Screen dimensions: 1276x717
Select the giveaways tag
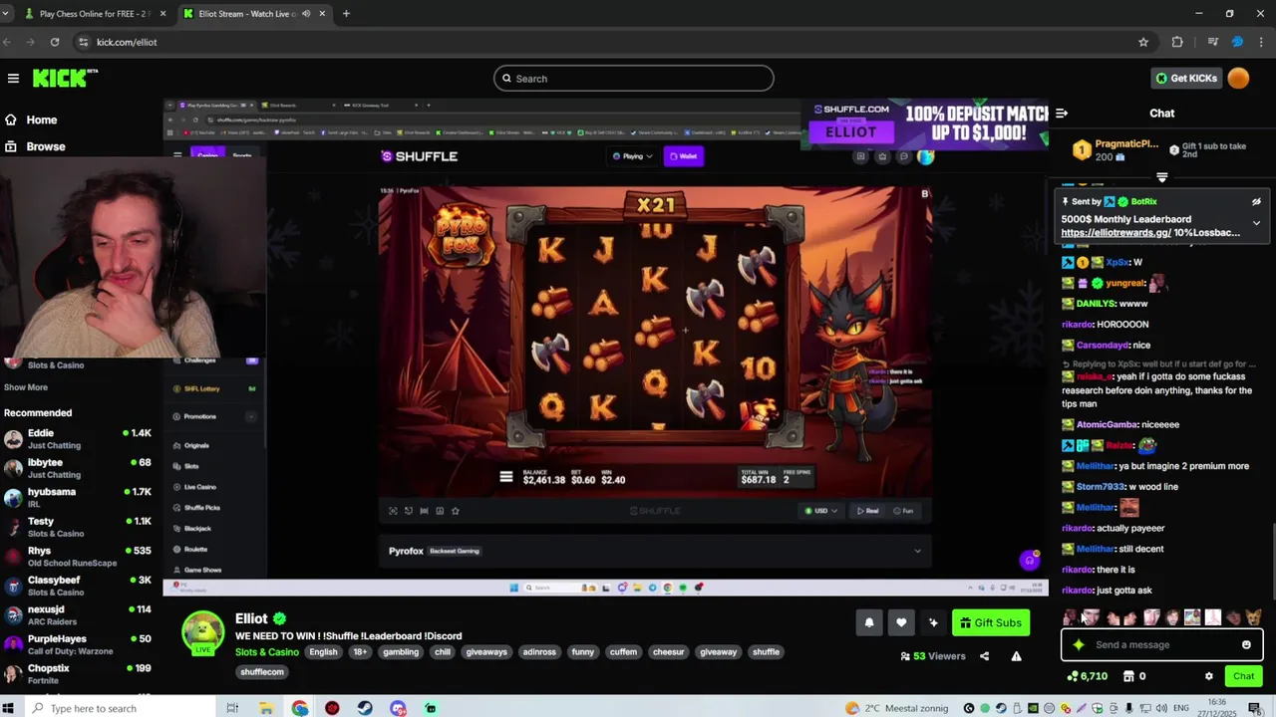pos(486,652)
